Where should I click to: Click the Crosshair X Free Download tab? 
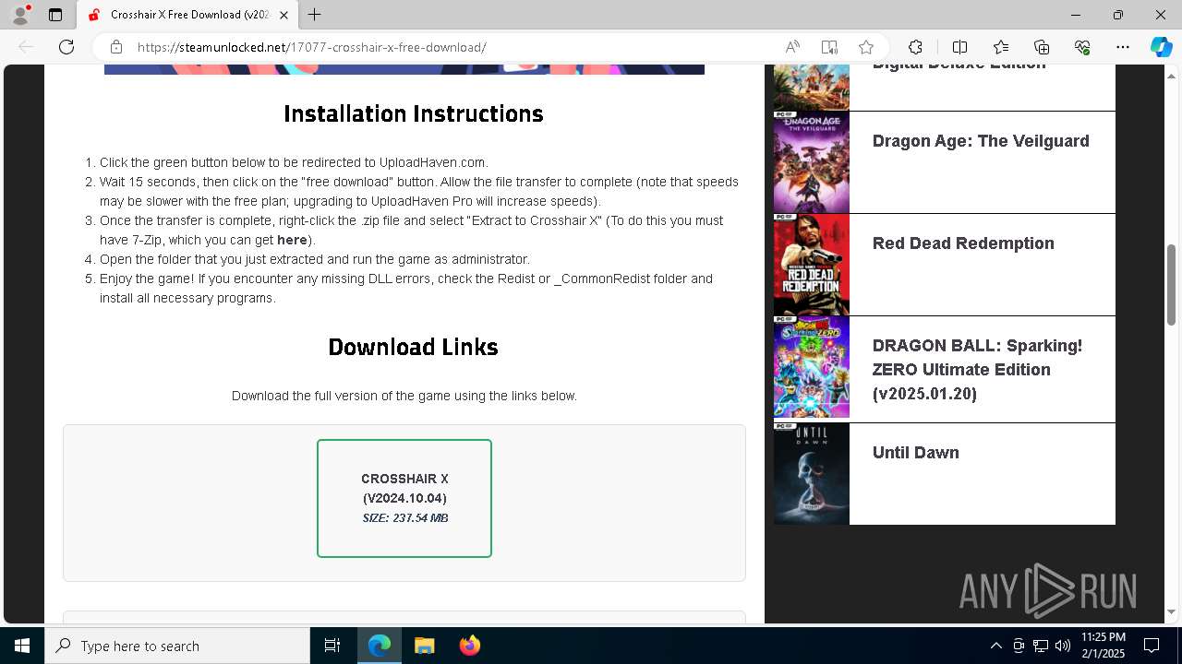pos(188,15)
